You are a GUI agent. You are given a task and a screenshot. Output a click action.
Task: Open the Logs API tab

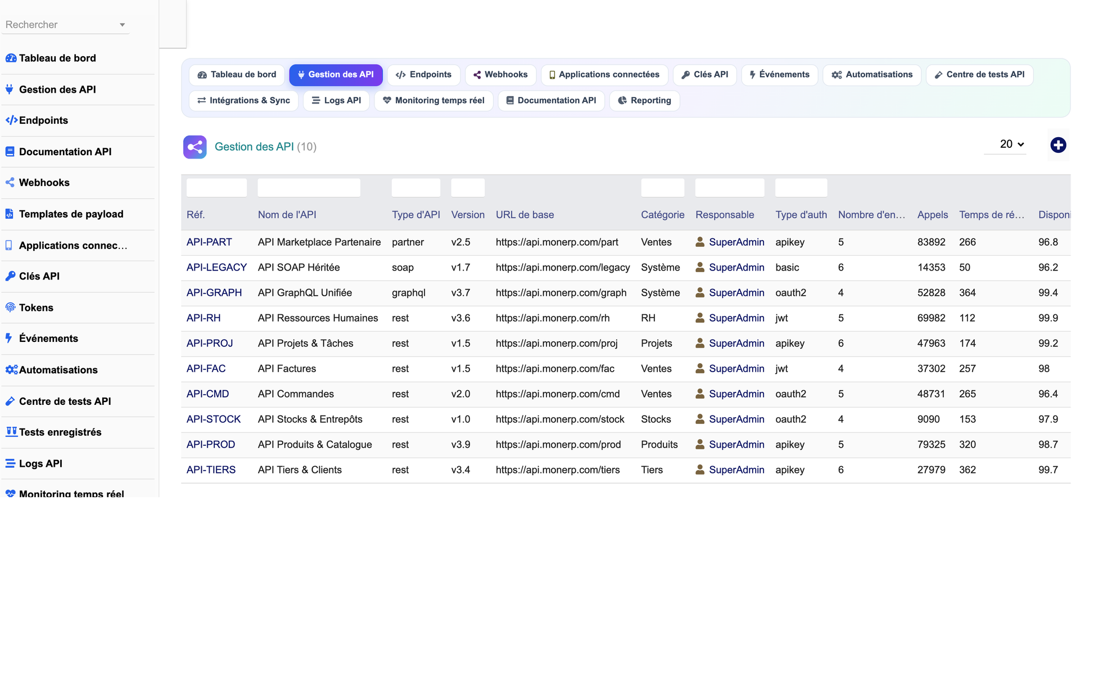click(336, 101)
